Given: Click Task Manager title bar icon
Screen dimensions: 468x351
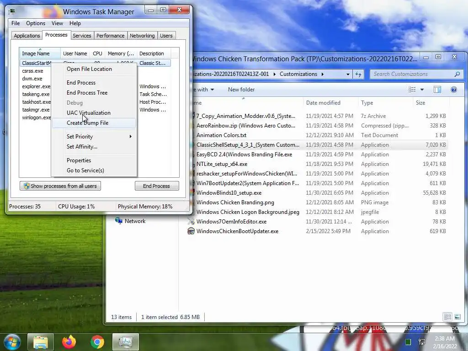Looking at the screenshot, I should (12, 11).
